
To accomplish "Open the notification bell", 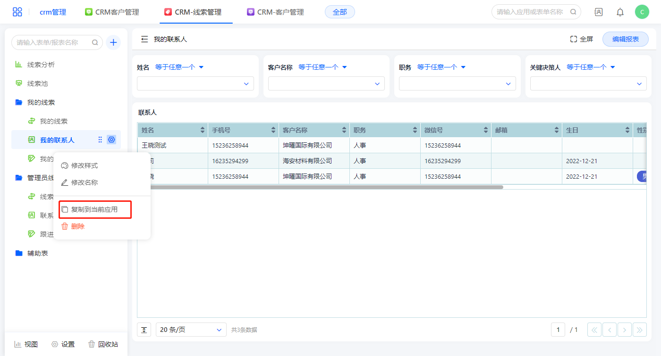I will click(x=620, y=12).
